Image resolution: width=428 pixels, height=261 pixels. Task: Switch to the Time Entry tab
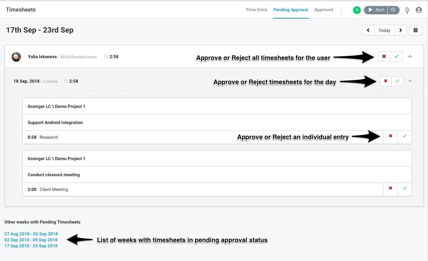[x=256, y=10]
